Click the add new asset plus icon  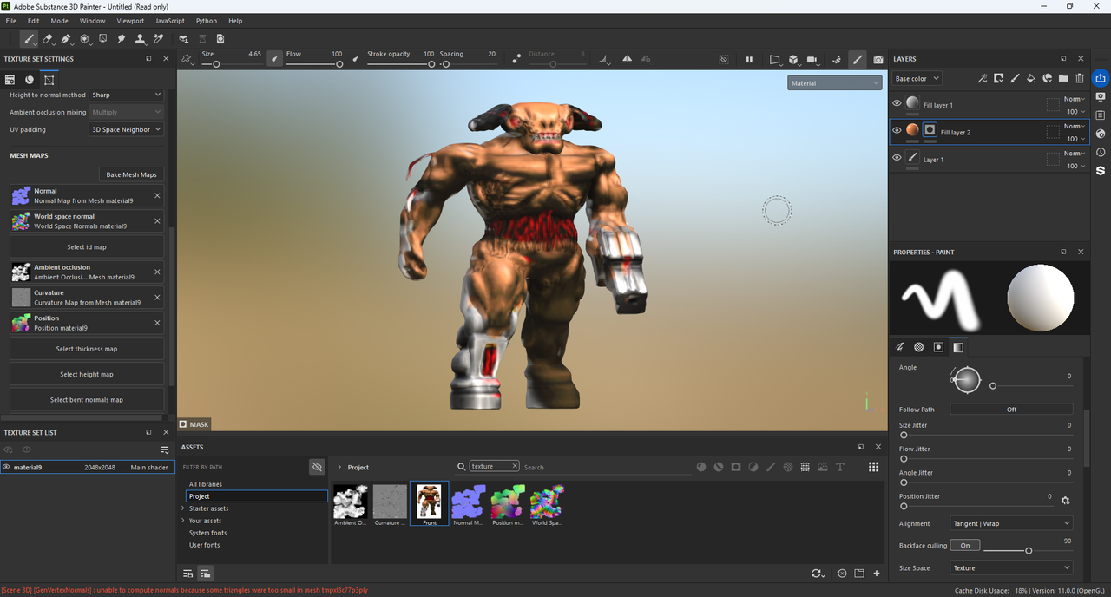(877, 574)
